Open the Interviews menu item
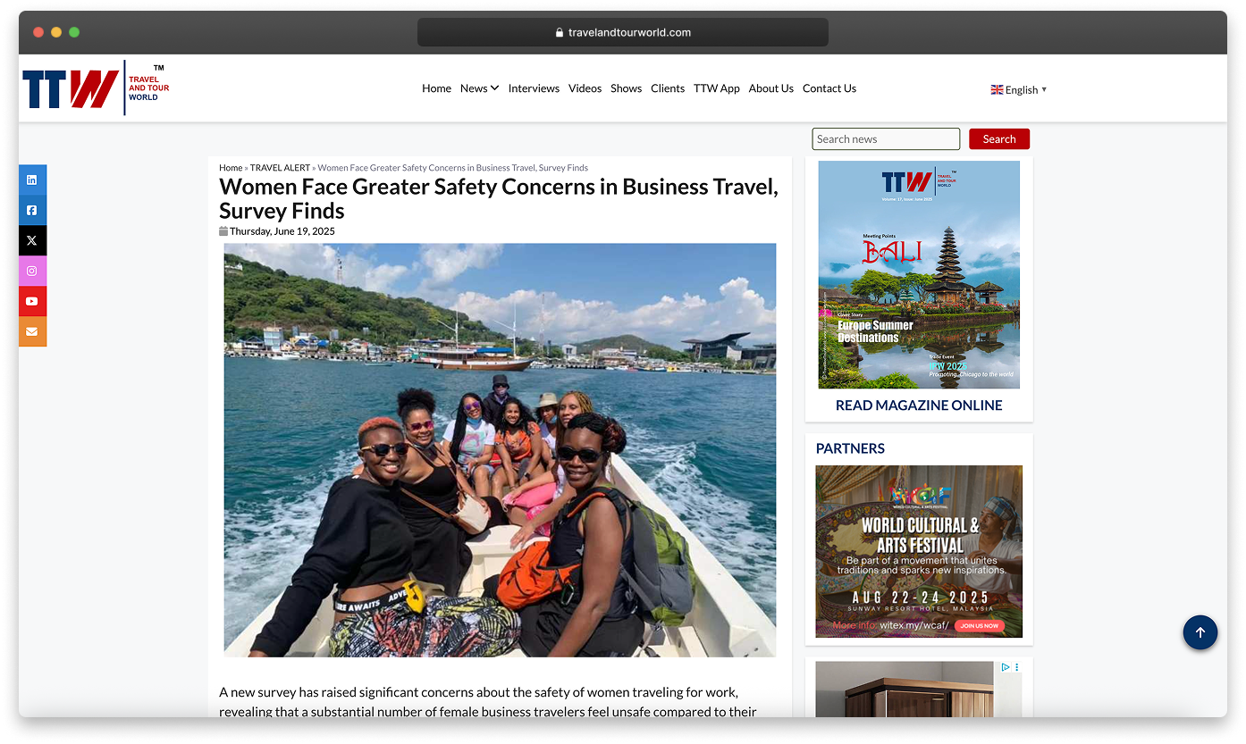Screen dimensions: 1246x744 [534, 88]
